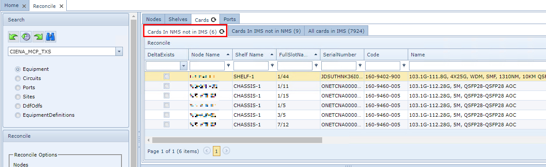The height and width of the screenshot is (167, 546).
Task: Click the Name column header
Action: [x=477, y=55]
